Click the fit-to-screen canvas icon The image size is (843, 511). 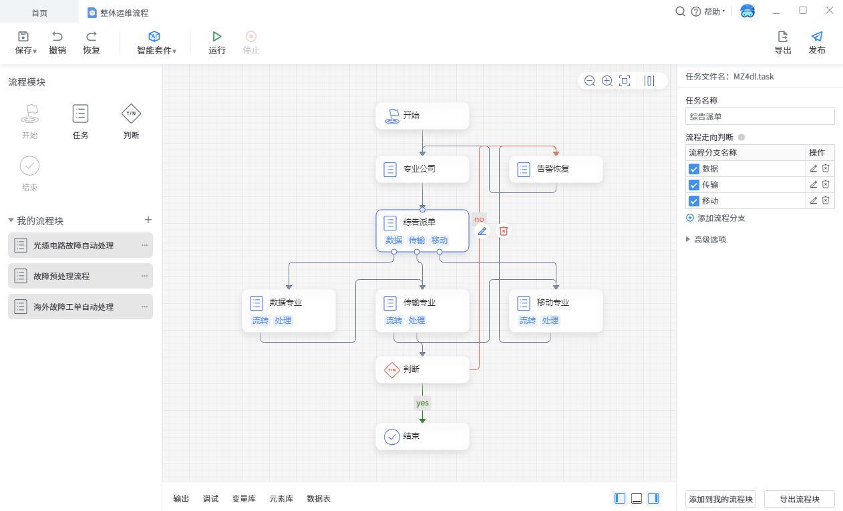click(625, 81)
